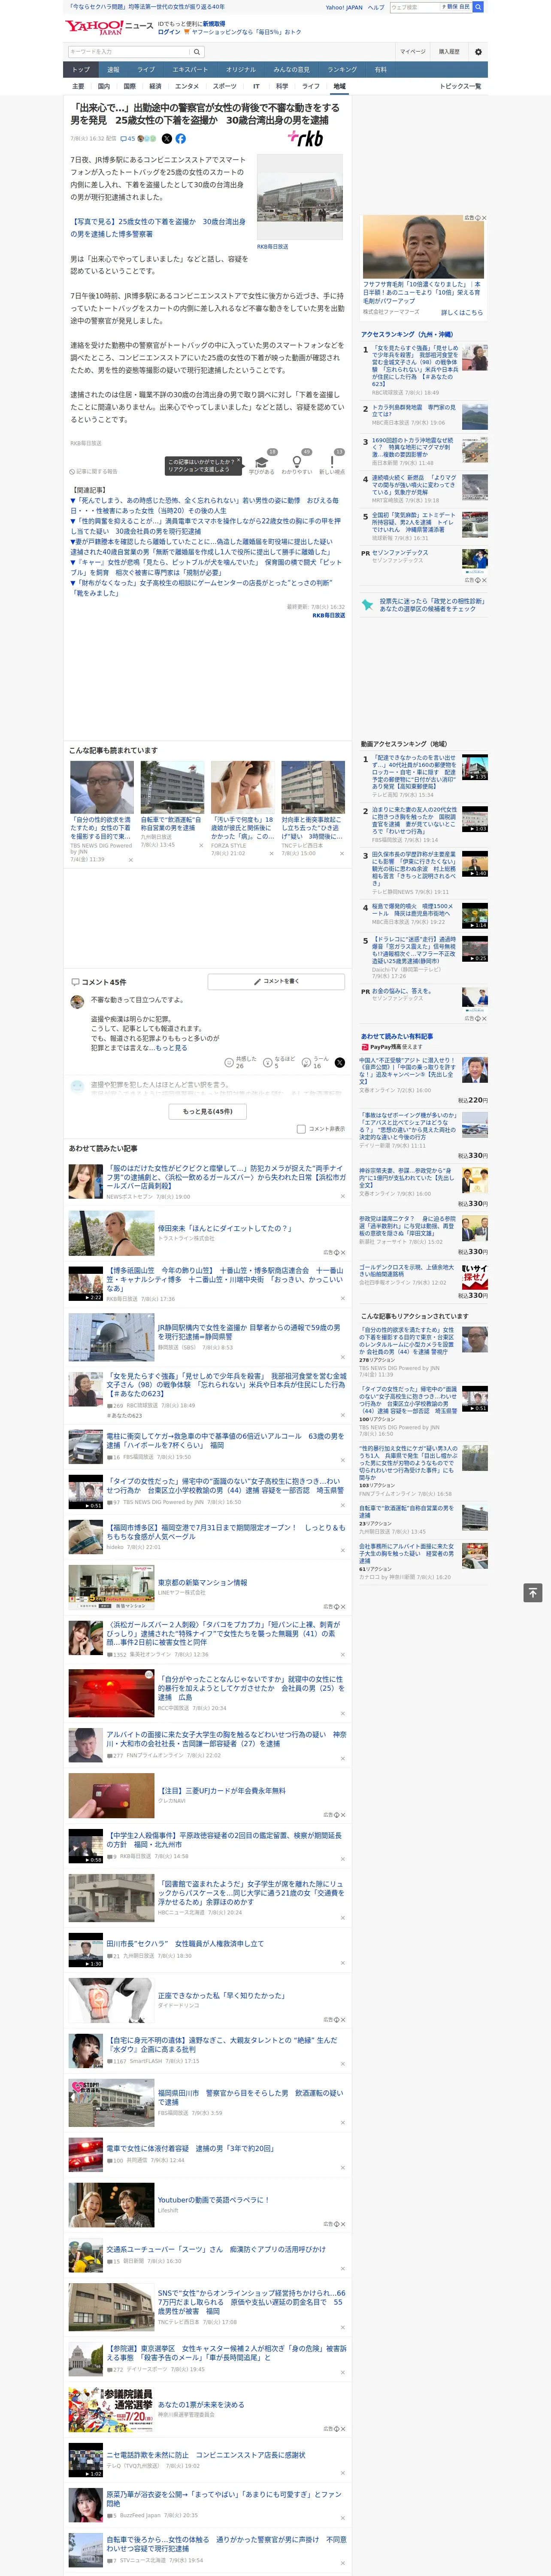Open マイページ link

point(412,52)
